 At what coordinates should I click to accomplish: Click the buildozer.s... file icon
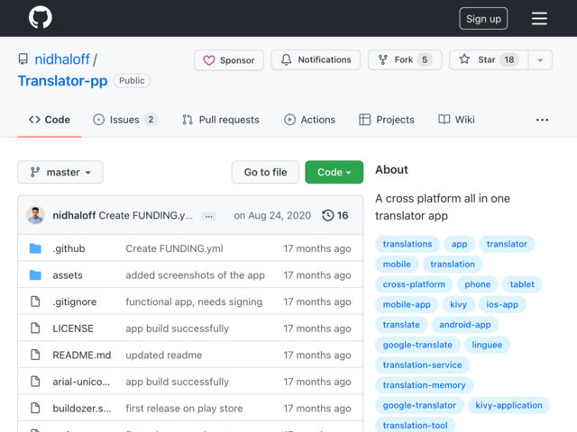pyautogui.click(x=35, y=408)
